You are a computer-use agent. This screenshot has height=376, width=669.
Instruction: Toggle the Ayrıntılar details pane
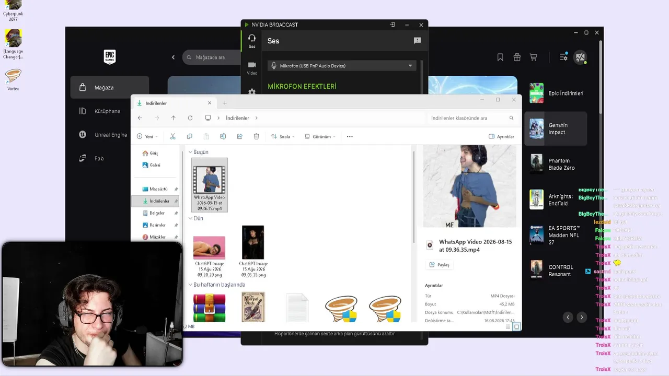coord(501,136)
